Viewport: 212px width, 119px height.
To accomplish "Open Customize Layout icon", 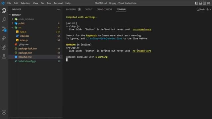I will point(208,3).
